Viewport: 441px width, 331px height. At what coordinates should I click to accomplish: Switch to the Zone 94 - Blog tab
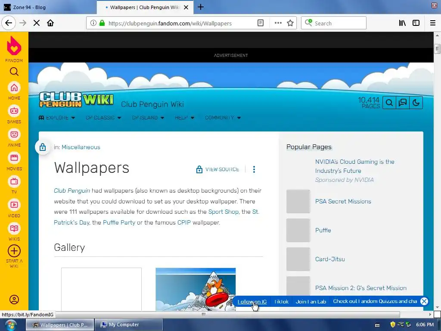[x=48, y=7]
